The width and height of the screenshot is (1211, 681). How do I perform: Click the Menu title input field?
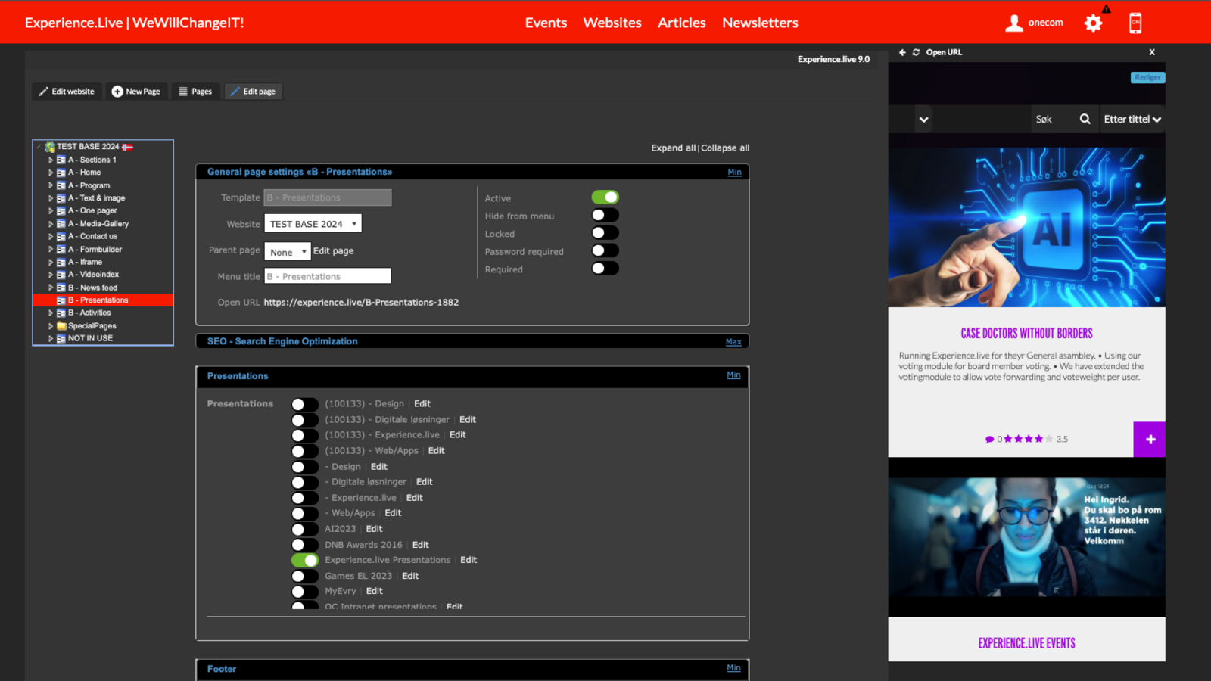click(327, 277)
